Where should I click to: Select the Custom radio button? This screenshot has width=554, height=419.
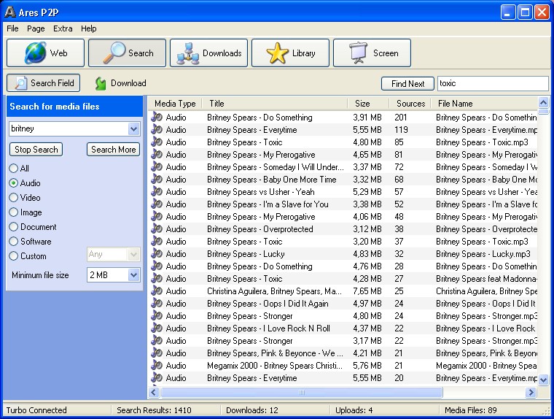pos(13,256)
